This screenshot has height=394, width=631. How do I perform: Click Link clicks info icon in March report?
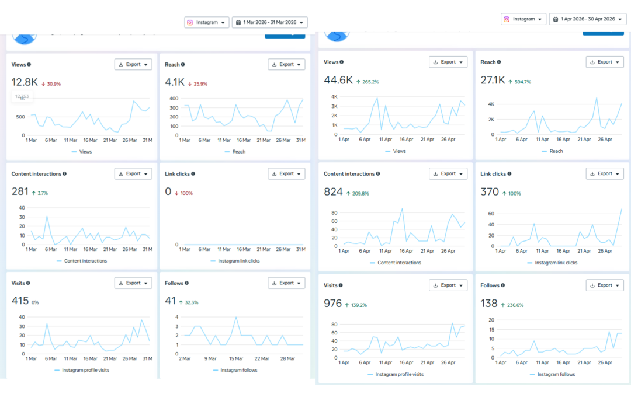pyautogui.click(x=193, y=174)
